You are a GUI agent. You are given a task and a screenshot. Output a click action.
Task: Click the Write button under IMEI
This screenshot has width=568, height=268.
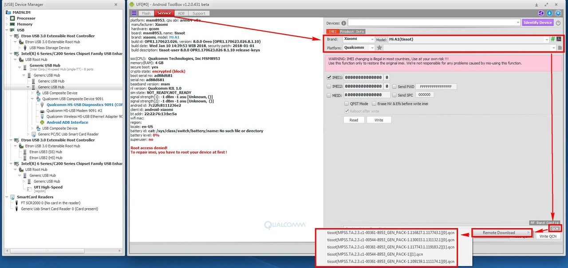(x=379, y=120)
